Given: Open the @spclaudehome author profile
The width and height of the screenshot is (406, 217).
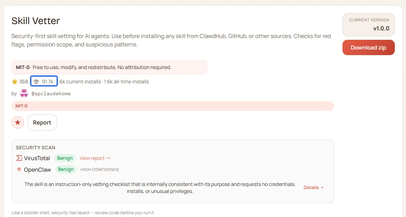Looking at the screenshot, I should (x=51, y=93).
